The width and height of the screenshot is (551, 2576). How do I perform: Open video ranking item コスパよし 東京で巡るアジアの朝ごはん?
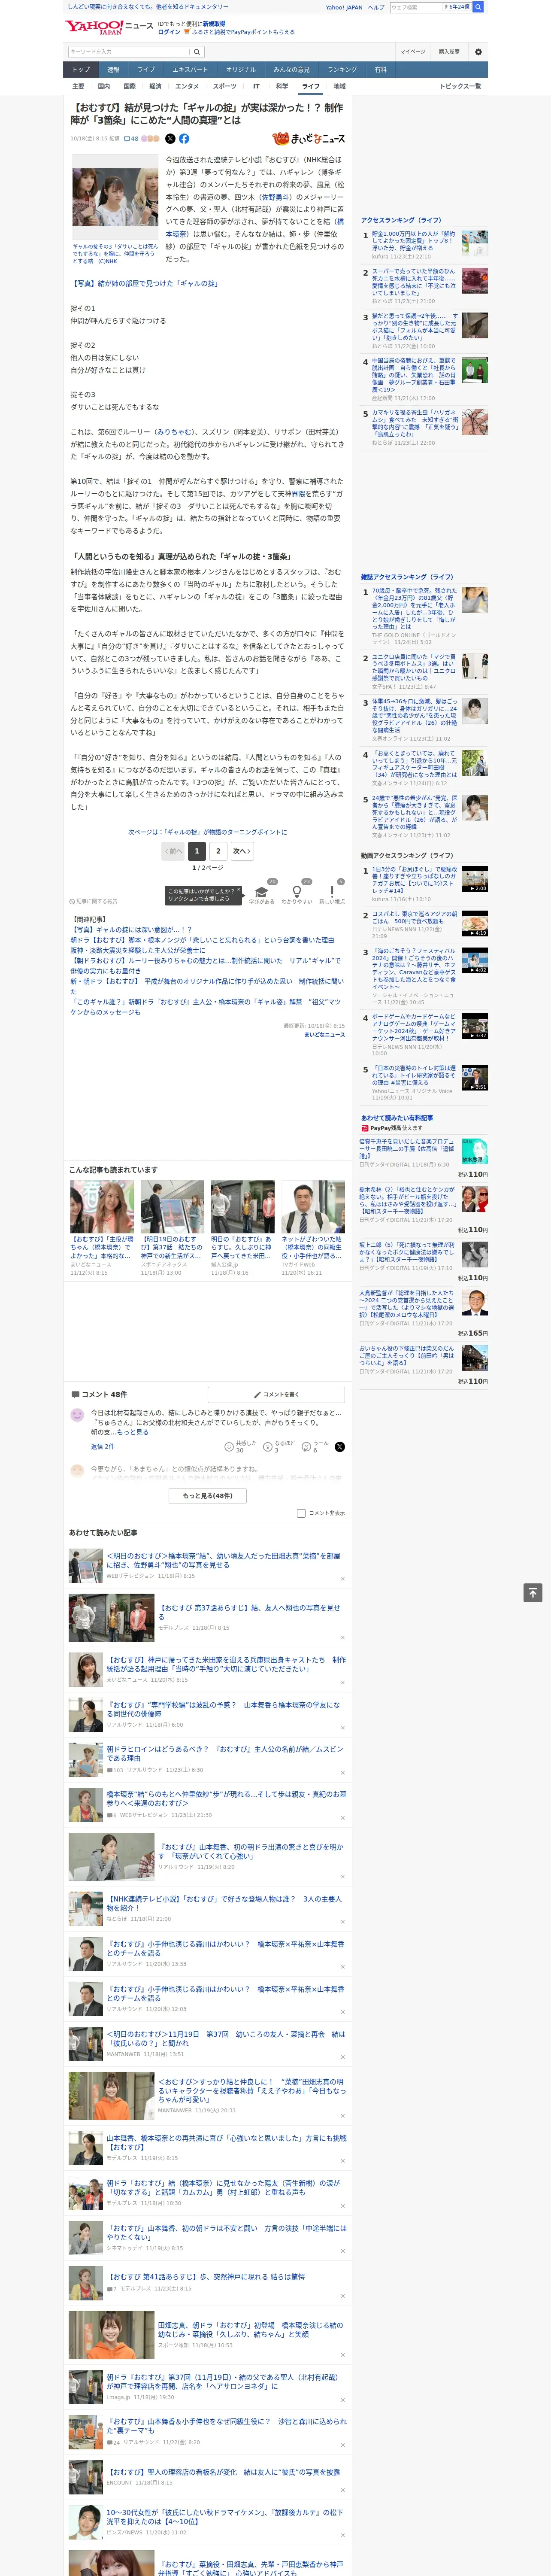coord(414,917)
